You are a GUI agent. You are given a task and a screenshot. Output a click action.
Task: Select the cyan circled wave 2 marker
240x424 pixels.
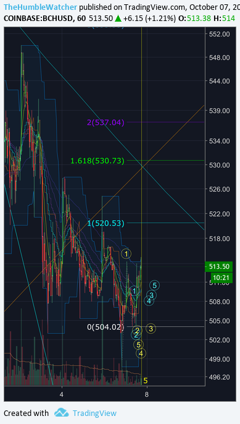click(136, 335)
